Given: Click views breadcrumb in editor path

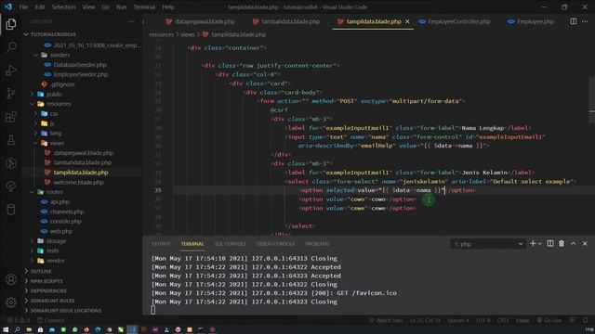Looking at the screenshot, I should [187, 34].
